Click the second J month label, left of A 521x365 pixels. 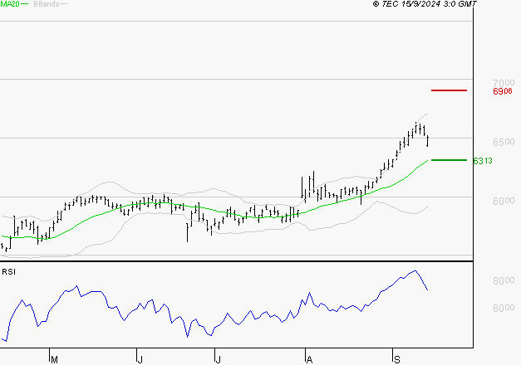[x=219, y=360]
